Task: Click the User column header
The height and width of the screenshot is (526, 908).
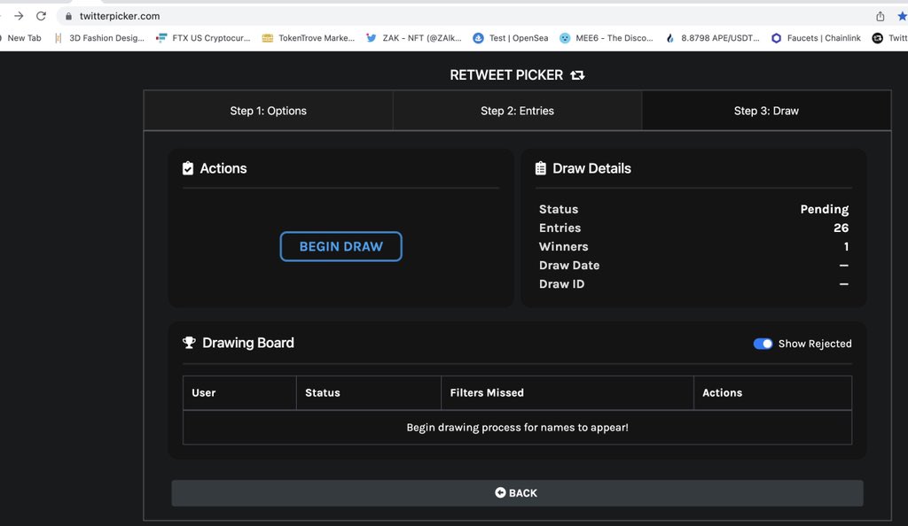Action: [x=239, y=392]
